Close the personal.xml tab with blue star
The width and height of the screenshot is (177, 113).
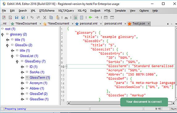coord(101,24)
